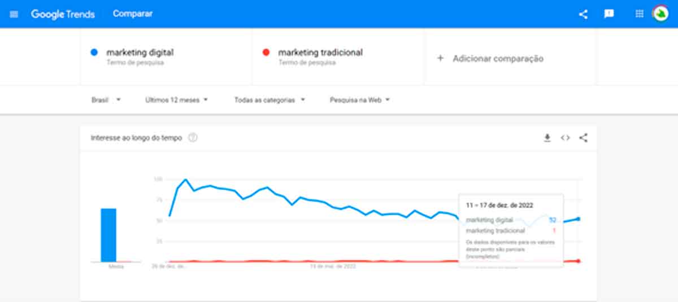Viewport: 678px width, 302px height.
Task: Click the blue Média average bar
Action: 108,235
